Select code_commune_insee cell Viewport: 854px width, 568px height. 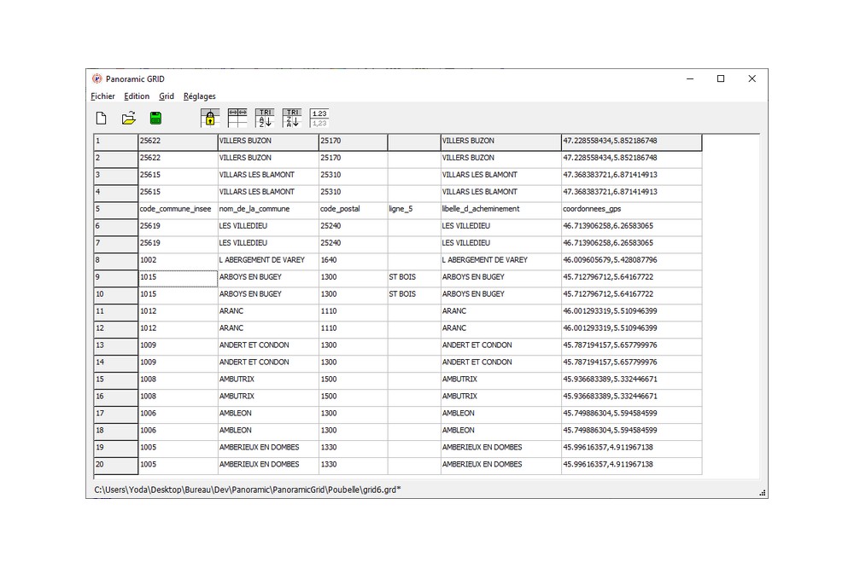tap(178, 210)
